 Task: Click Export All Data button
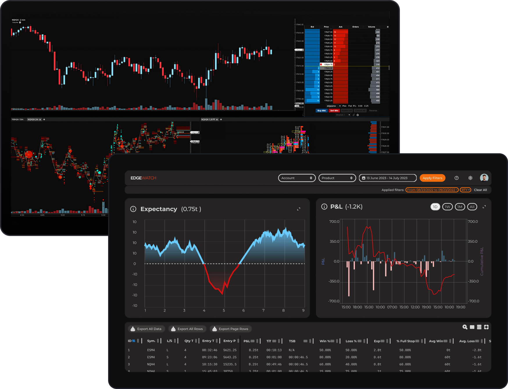pos(146,329)
